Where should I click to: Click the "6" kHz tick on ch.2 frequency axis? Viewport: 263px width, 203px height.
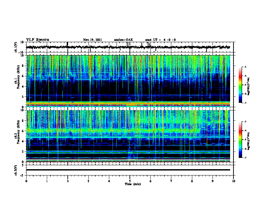pos(23,131)
